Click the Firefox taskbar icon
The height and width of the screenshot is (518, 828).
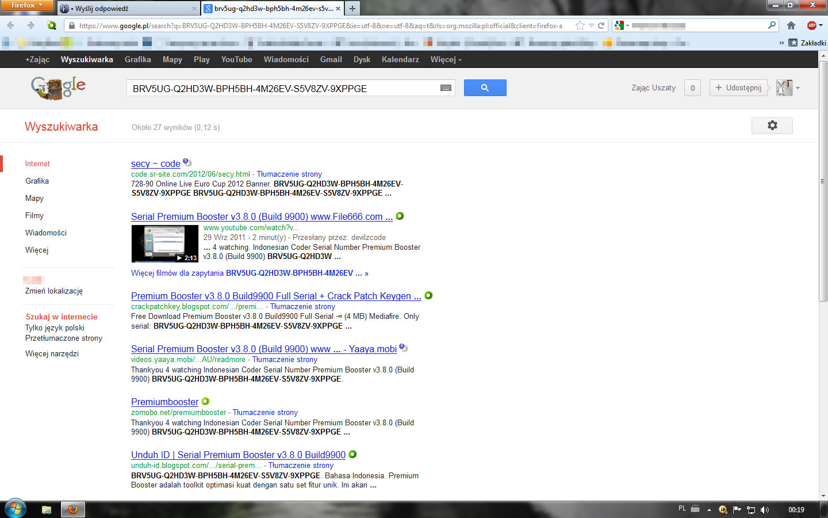pos(73,509)
